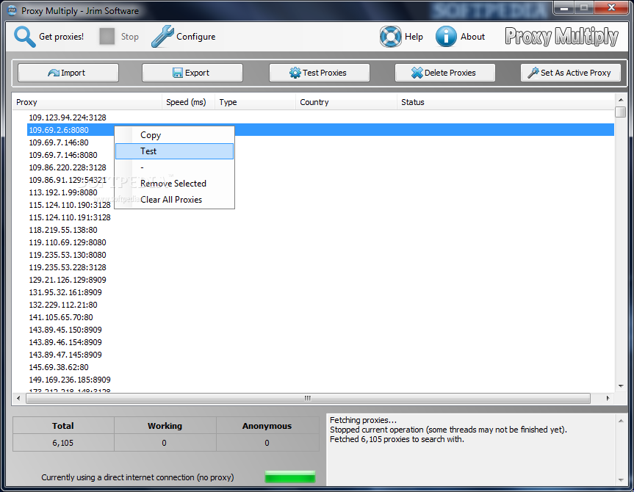Click the 'Fetched 6,105 proxies' log line
The height and width of the screenshot is (492, 634).
point(397,439)
